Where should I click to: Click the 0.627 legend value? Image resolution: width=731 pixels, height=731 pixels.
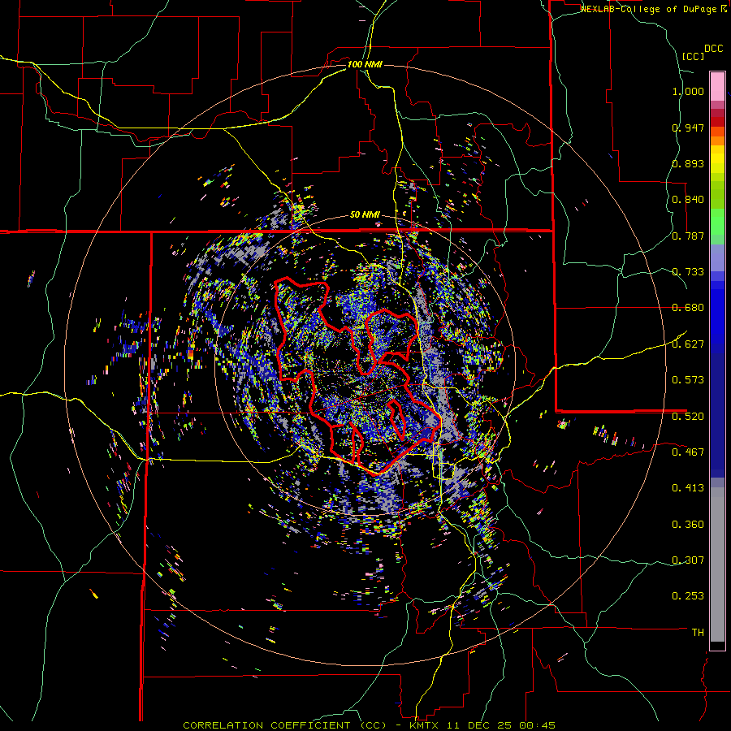tap(688, 344)
